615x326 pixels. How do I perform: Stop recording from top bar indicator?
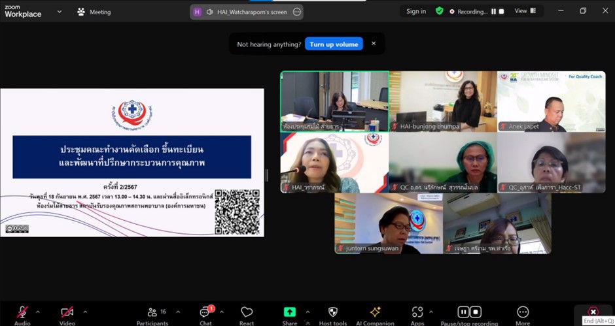coord(501,12)
